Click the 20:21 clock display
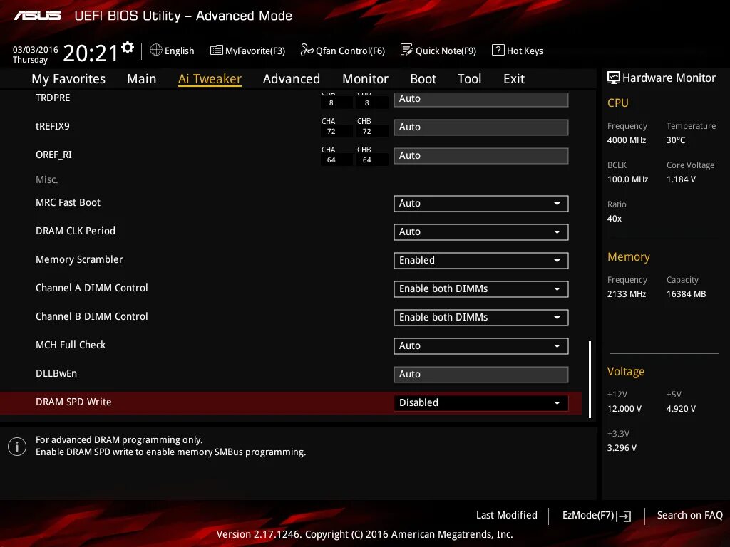Viewport: 730px width, 547px height. click(x=91, y=53)
